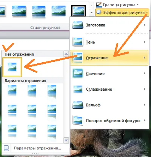Open the Отражение submenu

[x=109, y=58]
